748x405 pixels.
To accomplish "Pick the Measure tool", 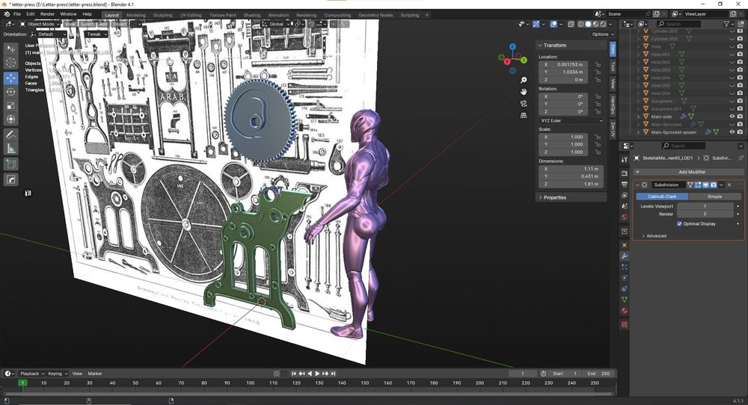I will click(x=11, y=149).
